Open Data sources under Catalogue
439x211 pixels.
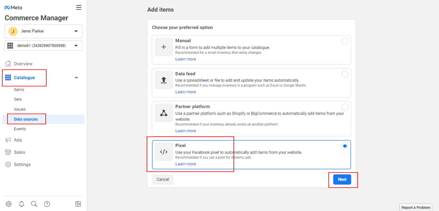[x=43, y=119]
